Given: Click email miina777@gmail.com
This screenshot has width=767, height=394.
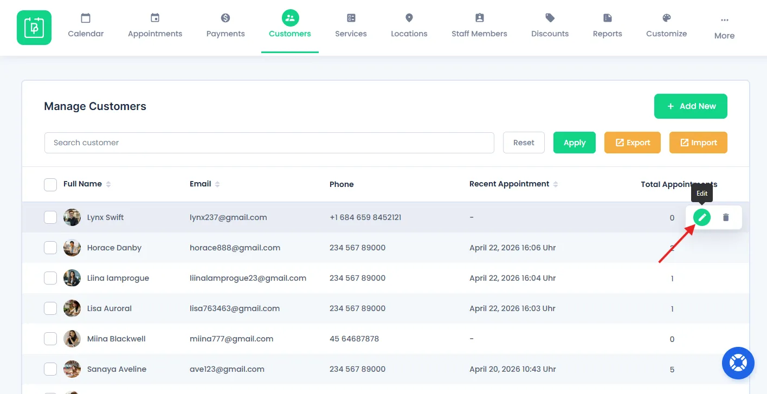Looking at the screenshot, I should [x=231, y=339].
